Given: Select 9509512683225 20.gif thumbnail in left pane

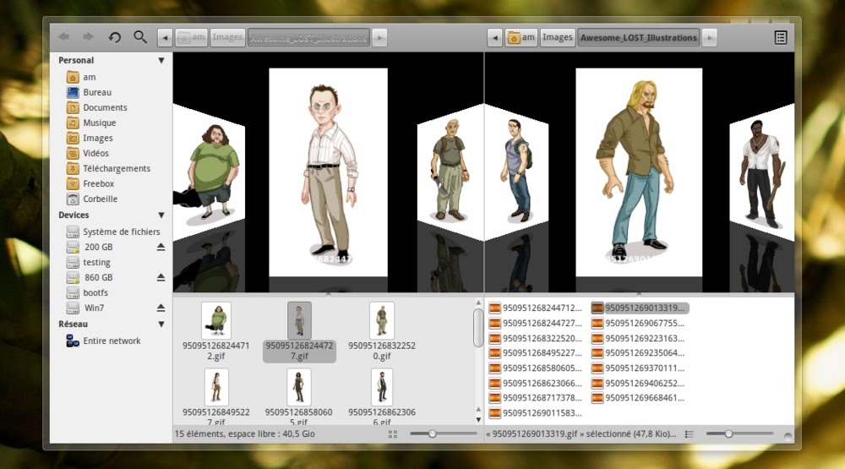Looking at the screenshot, I should click(382, 321).
